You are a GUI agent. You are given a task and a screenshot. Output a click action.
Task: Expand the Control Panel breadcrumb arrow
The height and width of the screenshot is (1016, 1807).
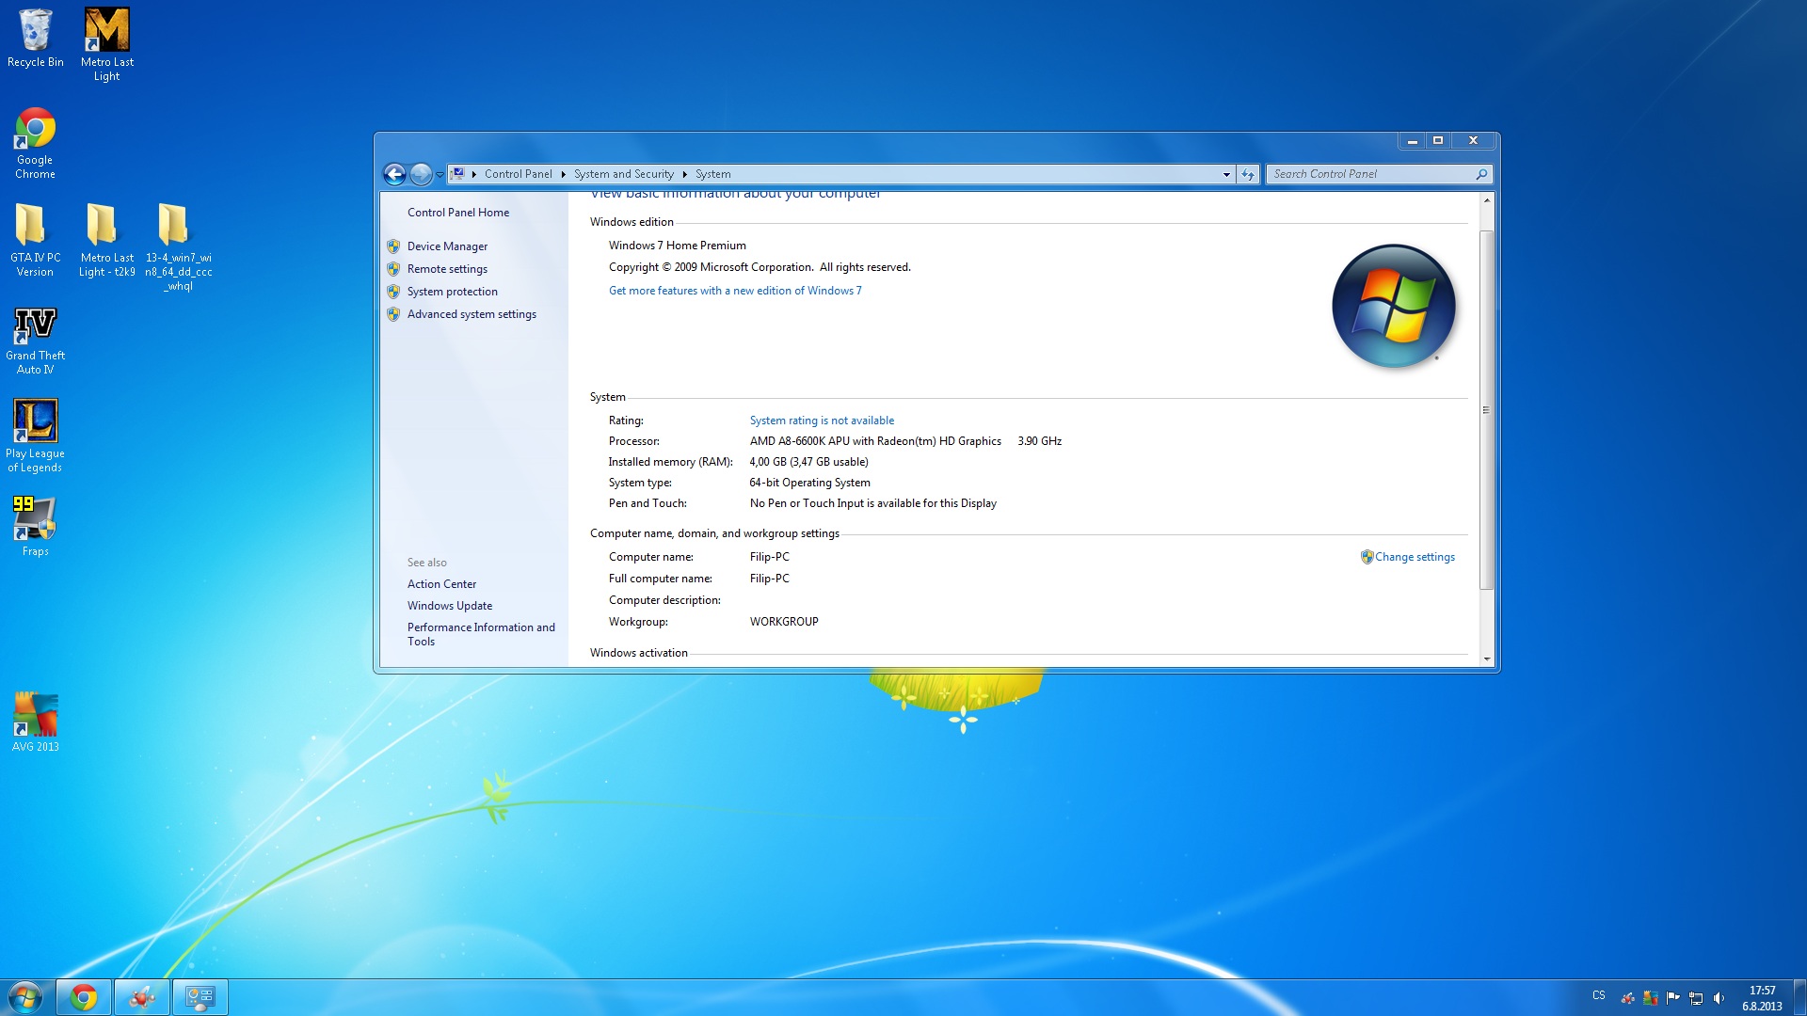click(x=563, y=174)
